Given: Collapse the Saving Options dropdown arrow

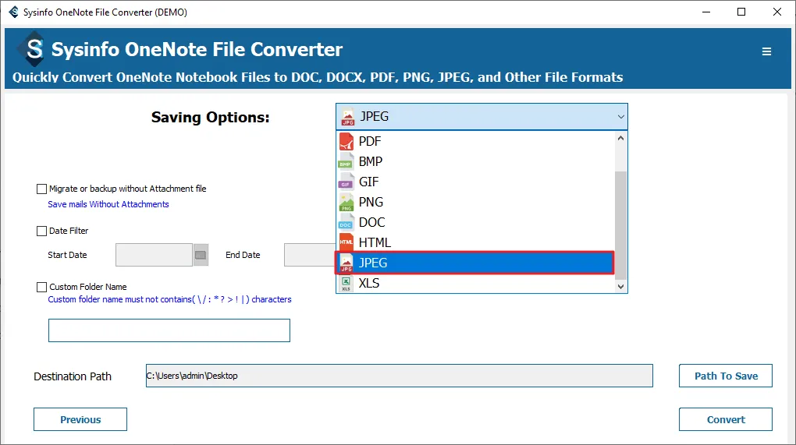Looking at the screenshot, I should point(620,117).
